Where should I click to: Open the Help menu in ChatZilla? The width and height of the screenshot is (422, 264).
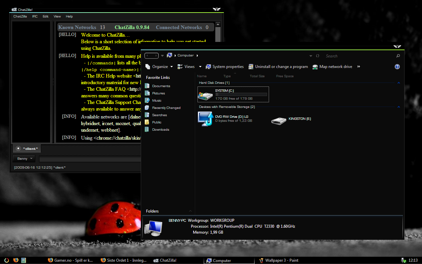click(69, 16)
